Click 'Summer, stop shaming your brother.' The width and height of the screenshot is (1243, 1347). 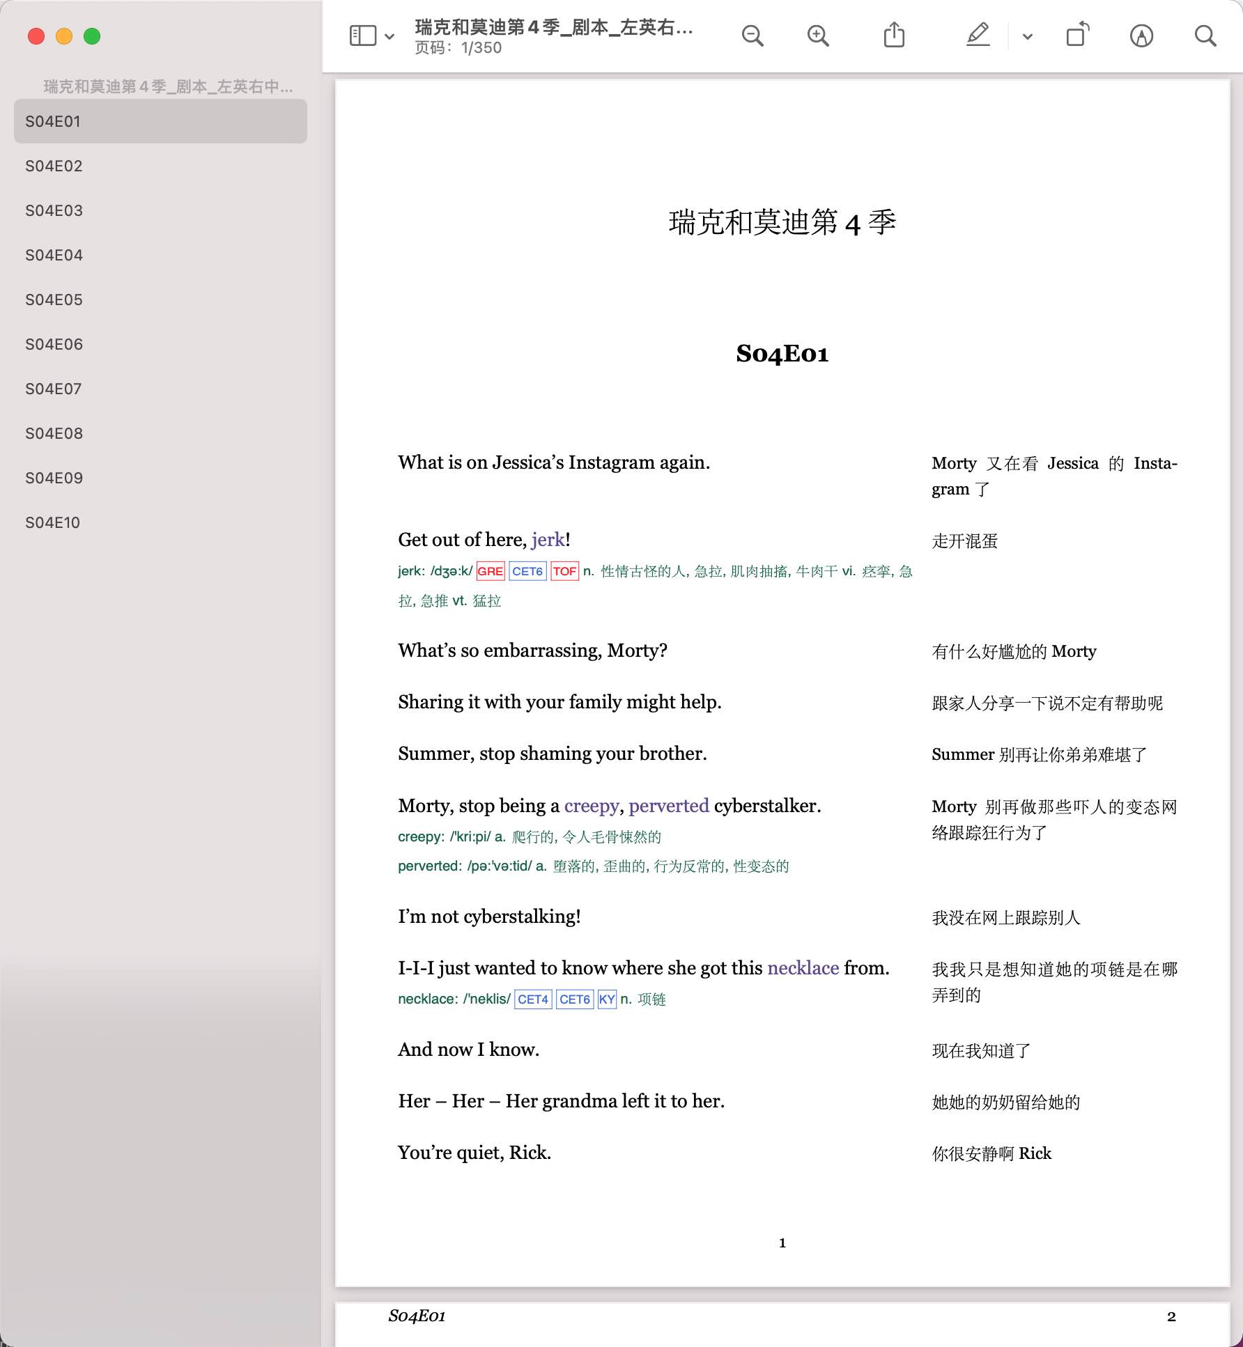point(553,754)
